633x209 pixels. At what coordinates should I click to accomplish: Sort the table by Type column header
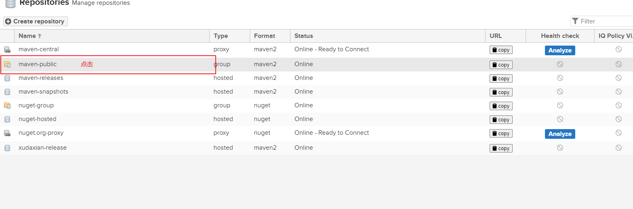click(x=221, y=36)
